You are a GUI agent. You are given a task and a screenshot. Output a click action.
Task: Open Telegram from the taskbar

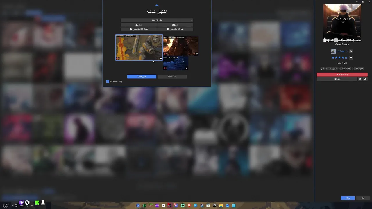coord(195,206)
